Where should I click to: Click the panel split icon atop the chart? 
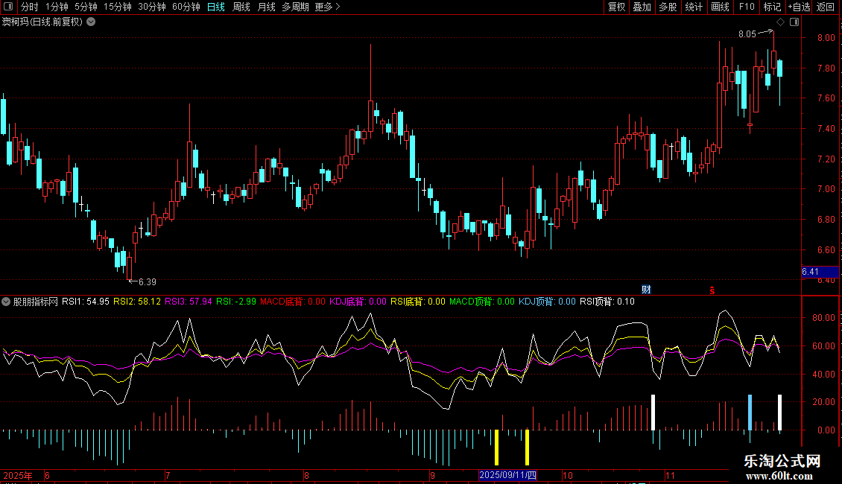click(x=794, y=22)
